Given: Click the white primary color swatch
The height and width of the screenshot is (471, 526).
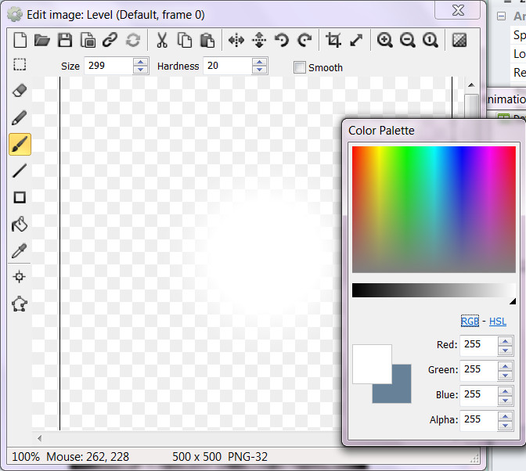Looking at the screenshot, I should (370, 363).
